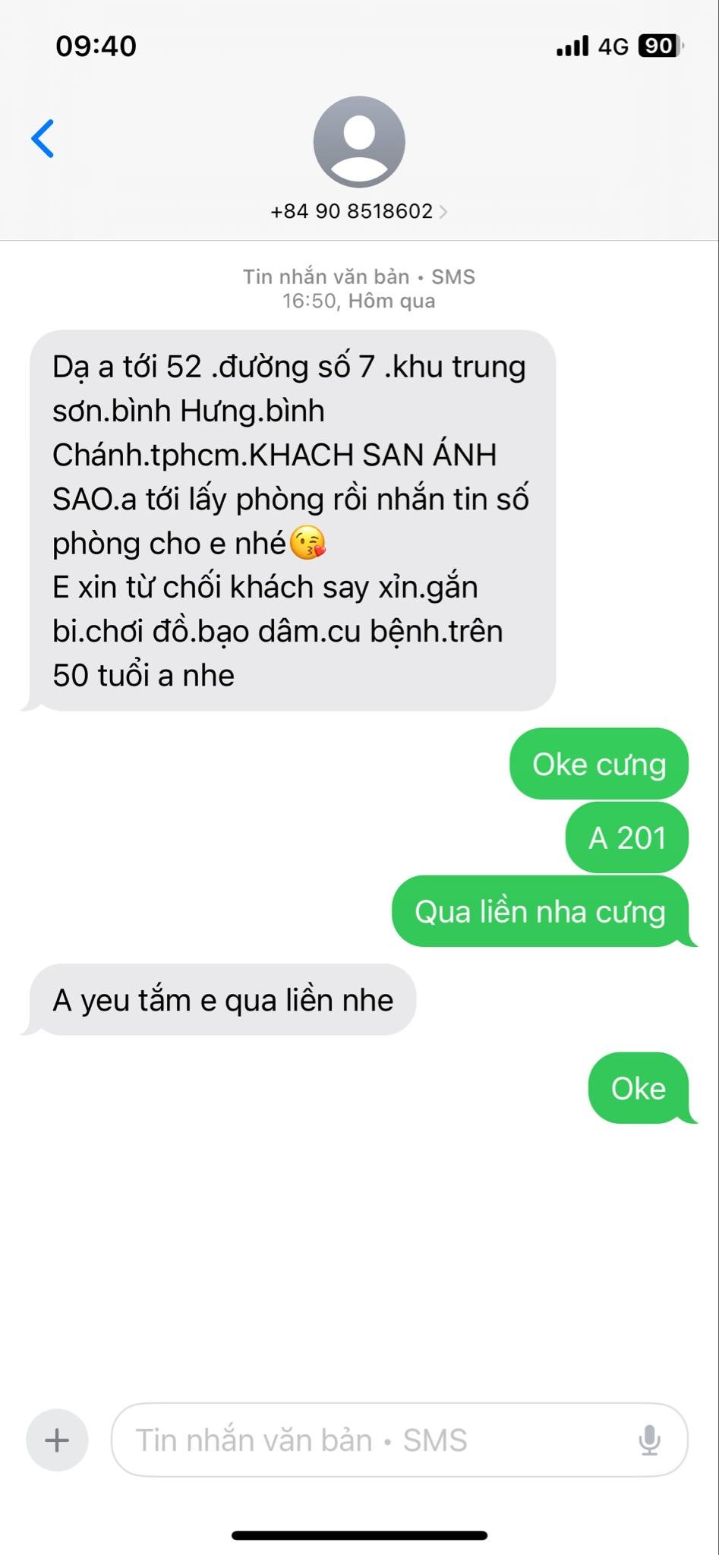The width and height of the screenshot is (719, 1555).
Task: Tap the home indicator bar
Action: [359, 1535]
